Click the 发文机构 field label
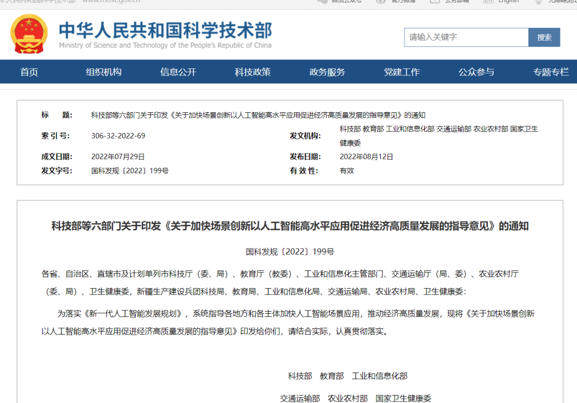Image resolution: width=577 pixels, height=403 pixels. [x=306, y=136]
